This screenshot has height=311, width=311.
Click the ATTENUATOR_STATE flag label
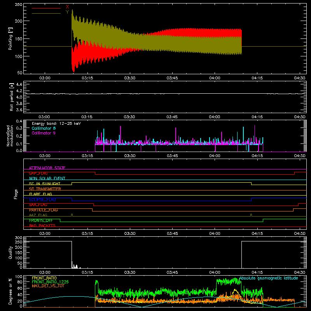point(47,168)
